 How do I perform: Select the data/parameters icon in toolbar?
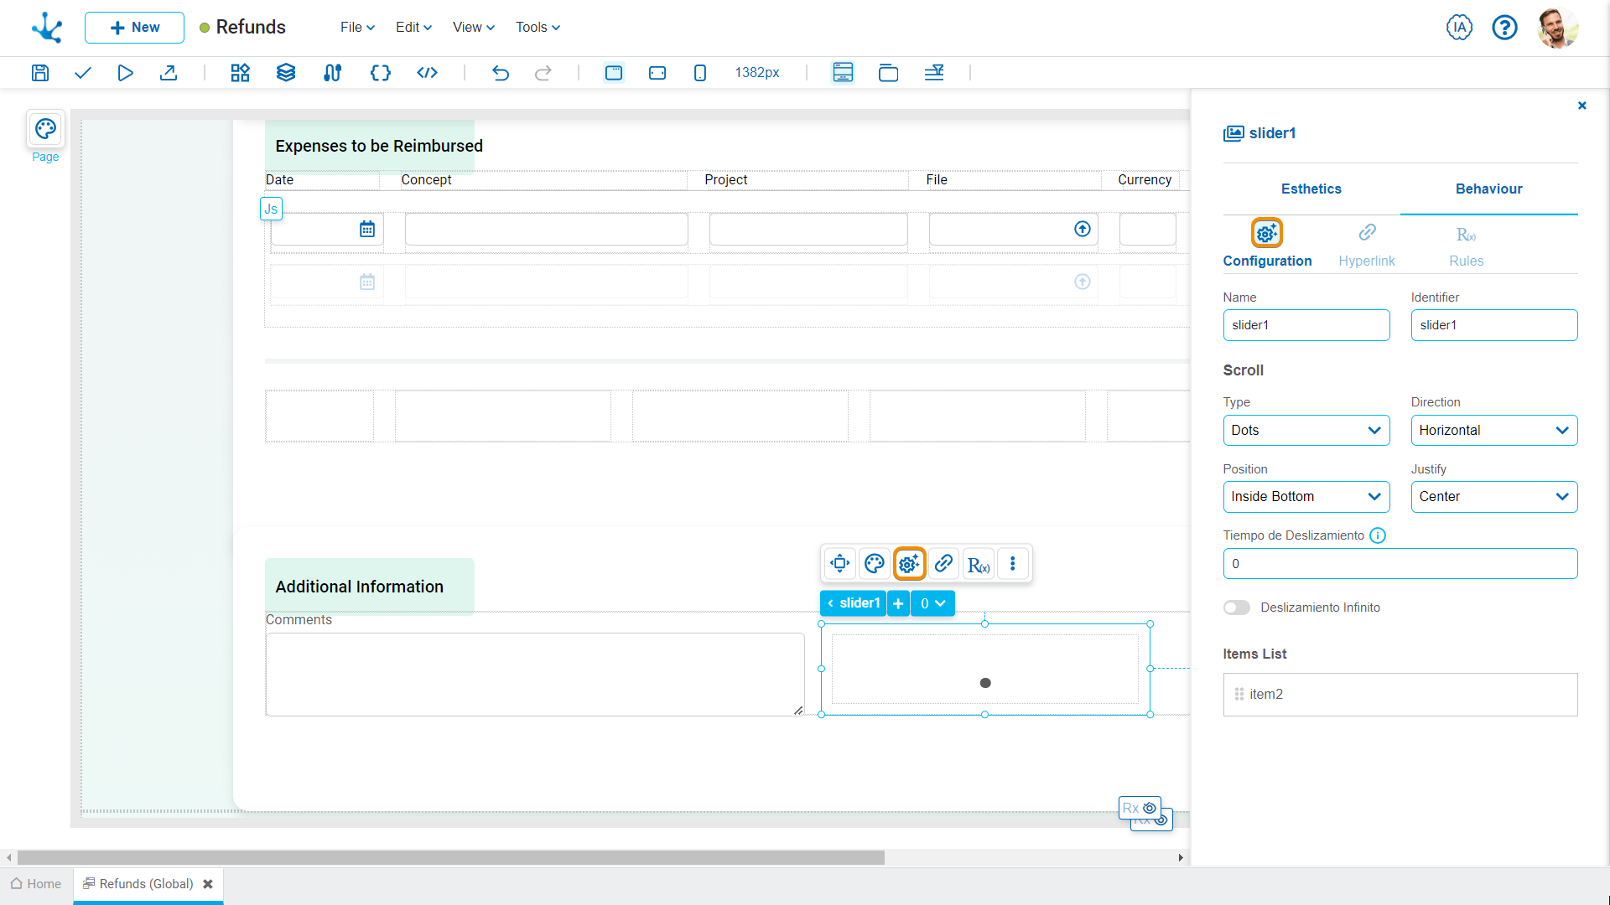(379, 72)
